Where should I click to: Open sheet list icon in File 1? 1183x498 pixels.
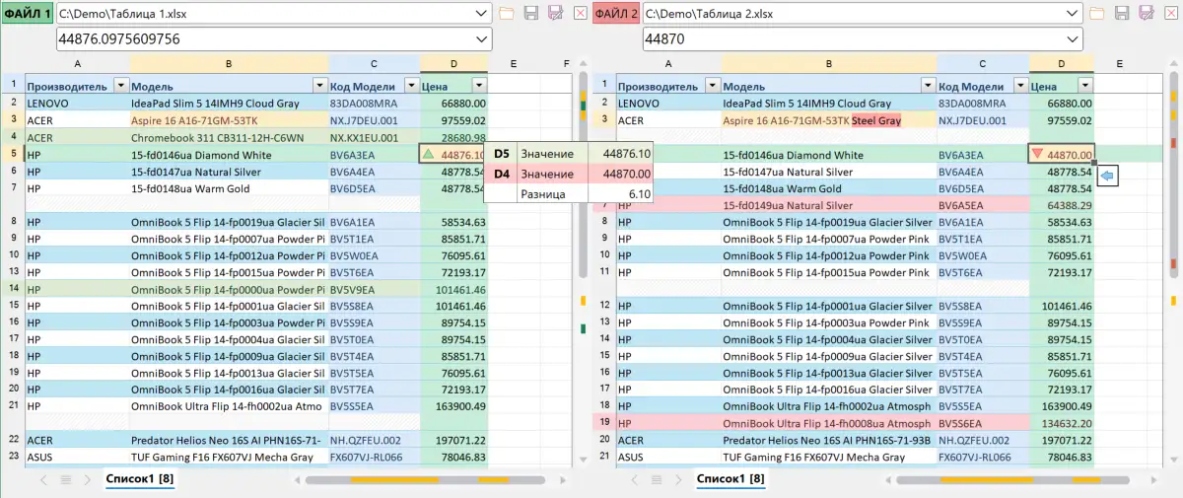point(66,479)
